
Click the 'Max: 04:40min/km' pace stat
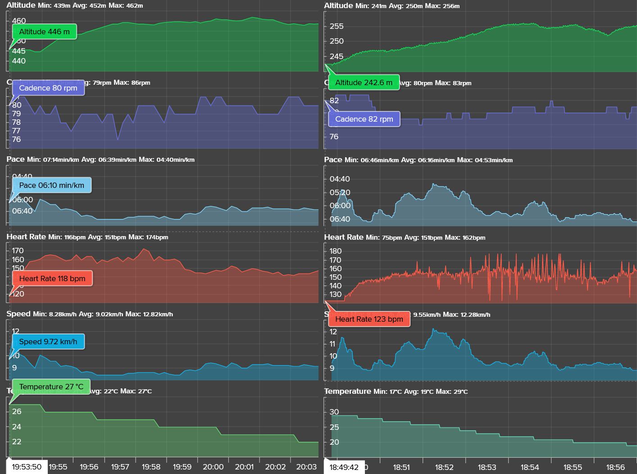[x=167, y=160]
